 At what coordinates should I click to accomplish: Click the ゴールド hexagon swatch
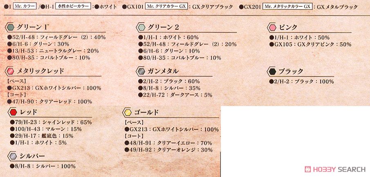pyautogui.click(x=128, y=113)
